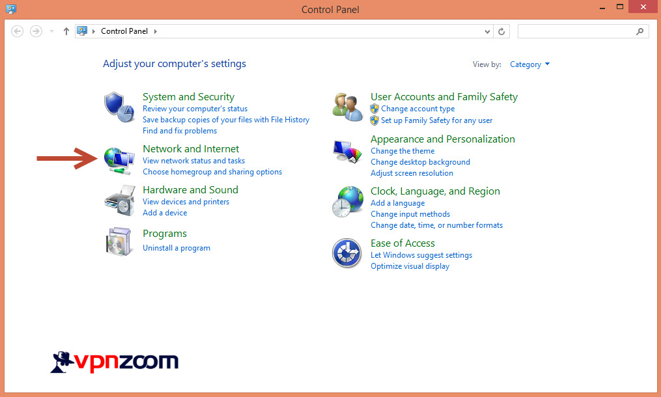Click Adjust screen resolution
The width and height of the screenshot is (661, 397).
point(412,172)
